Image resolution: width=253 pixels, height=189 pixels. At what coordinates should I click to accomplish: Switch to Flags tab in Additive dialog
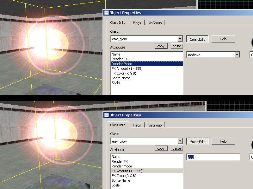click(x=137, y=23)
